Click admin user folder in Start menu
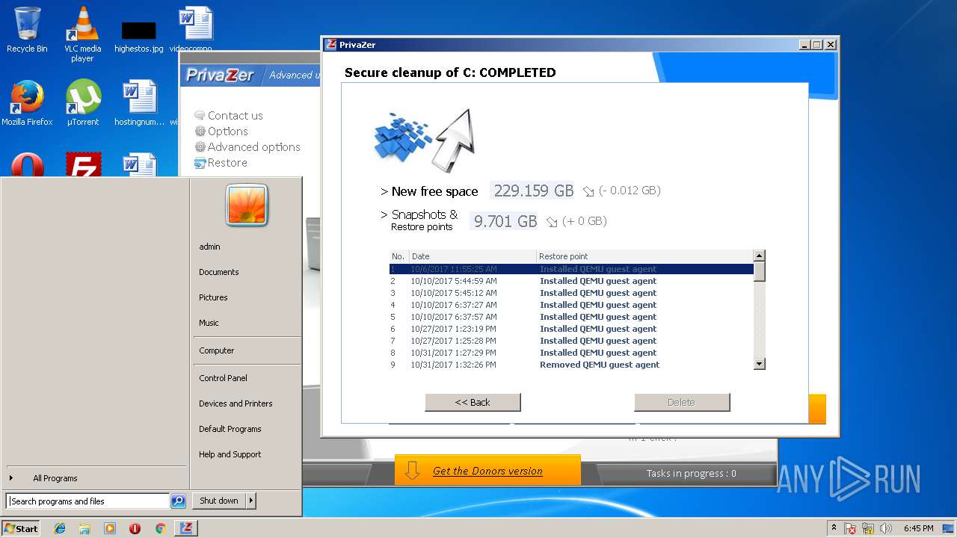This screenshot has height=538, width=957. coord(209,247)
